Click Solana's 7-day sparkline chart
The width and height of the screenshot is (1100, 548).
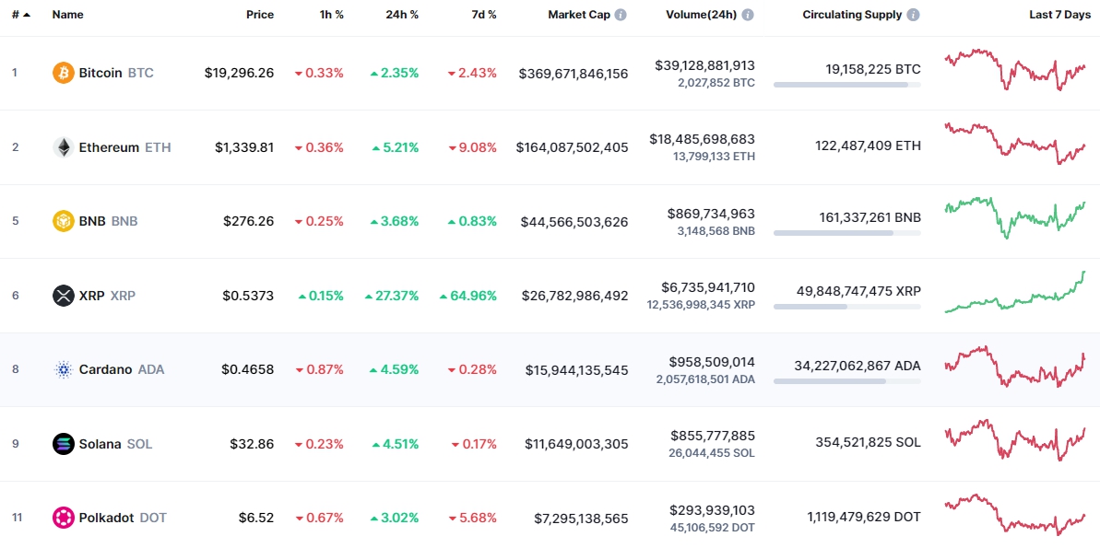point(1016,440)
